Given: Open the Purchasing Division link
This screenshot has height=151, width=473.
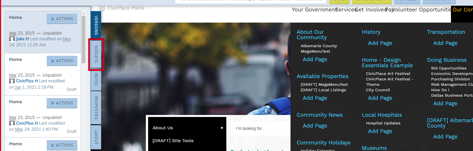Looking at the screenshot, I should 450,79.
